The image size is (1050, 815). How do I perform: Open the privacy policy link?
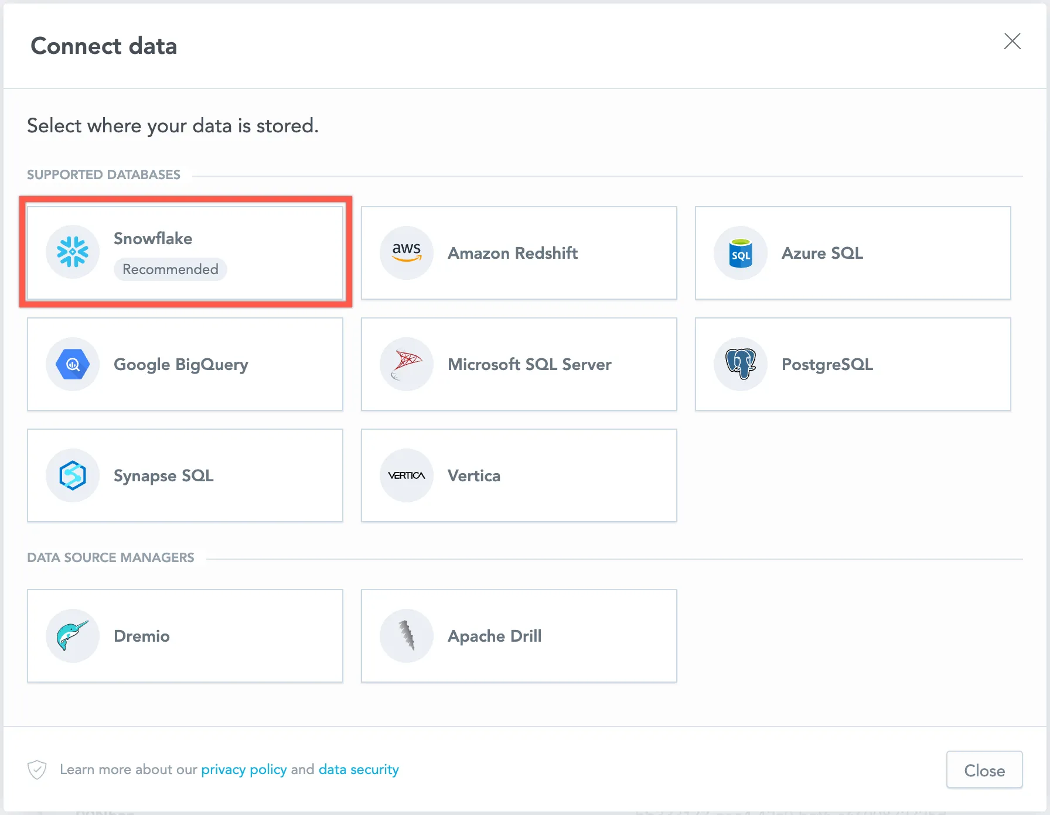click(x=244, y=769)
